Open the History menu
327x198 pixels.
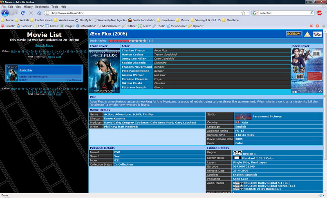pyautogui.click(x=28, y=7)
